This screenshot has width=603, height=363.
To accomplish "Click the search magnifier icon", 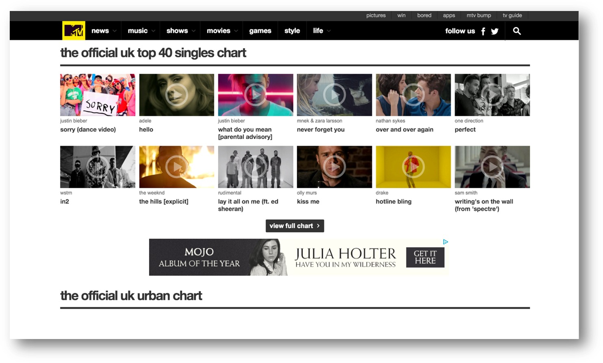I will 517,31.
